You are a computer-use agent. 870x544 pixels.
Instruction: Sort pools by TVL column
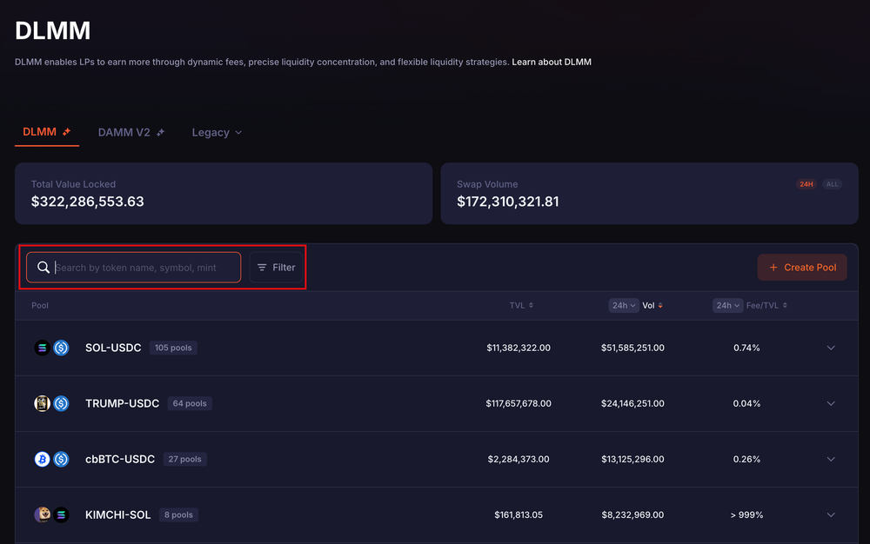pos(521,305)
